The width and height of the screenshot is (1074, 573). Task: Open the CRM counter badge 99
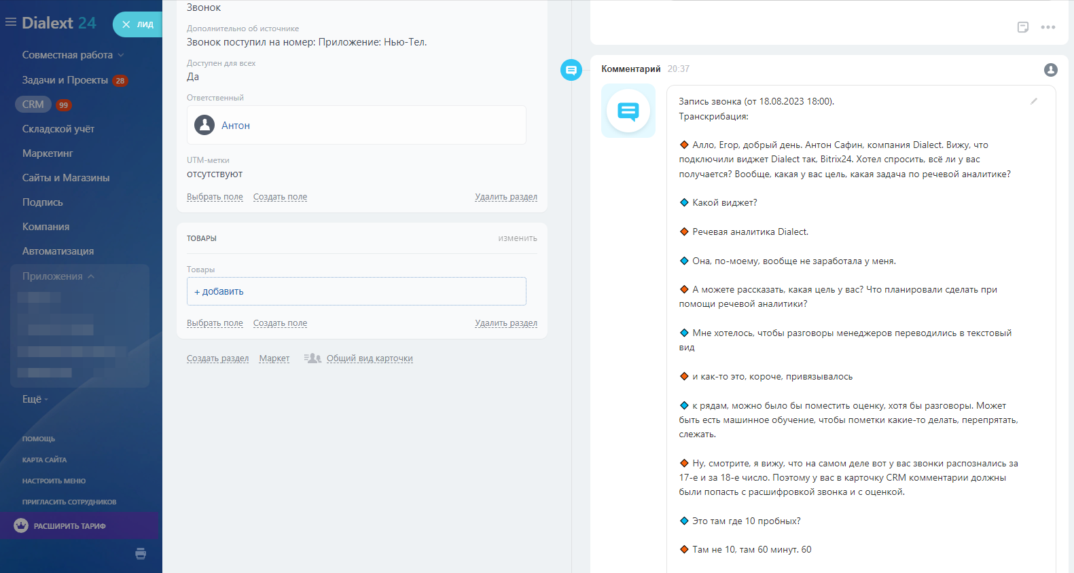tap(64, 105)
